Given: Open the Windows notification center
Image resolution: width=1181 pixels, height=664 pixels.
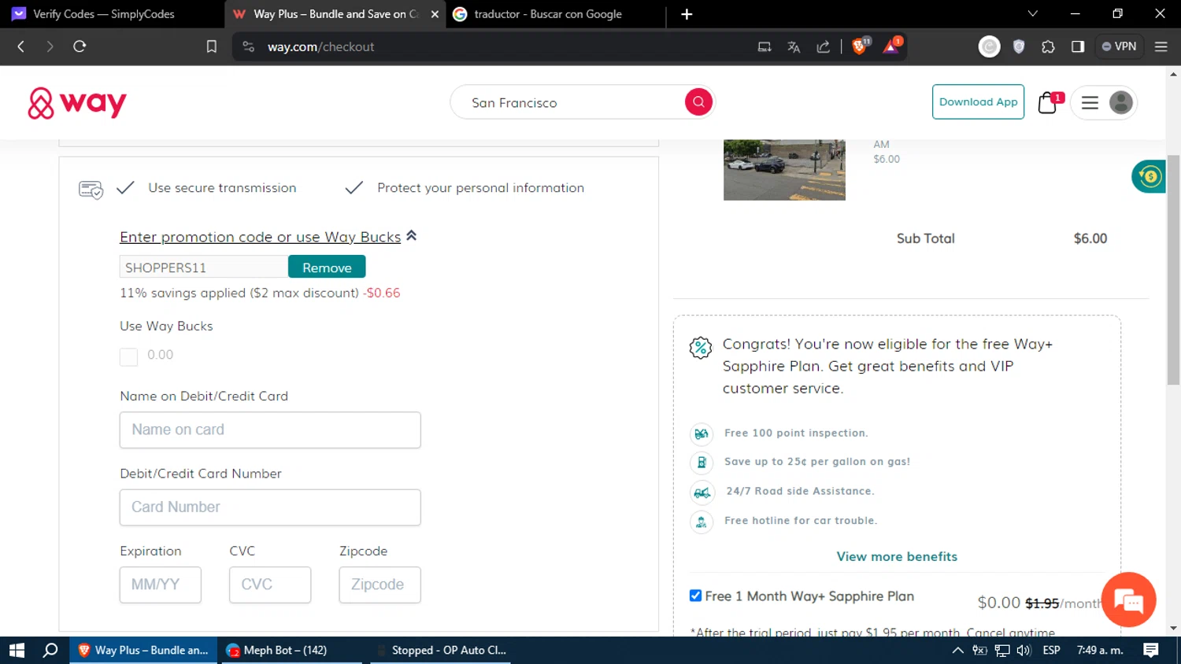Looking at the screenshot, I should click(x=1151, y=650).
